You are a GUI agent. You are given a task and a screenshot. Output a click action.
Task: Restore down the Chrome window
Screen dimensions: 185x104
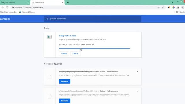[182, 1]
